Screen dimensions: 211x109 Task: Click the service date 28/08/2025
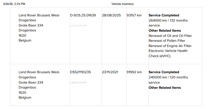point(111,15)
